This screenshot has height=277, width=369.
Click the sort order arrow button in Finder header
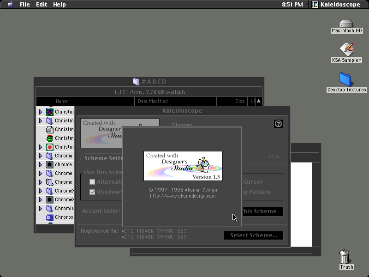click(259, 101)
